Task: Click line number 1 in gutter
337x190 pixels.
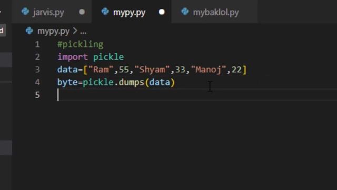Action: point(37,44)
